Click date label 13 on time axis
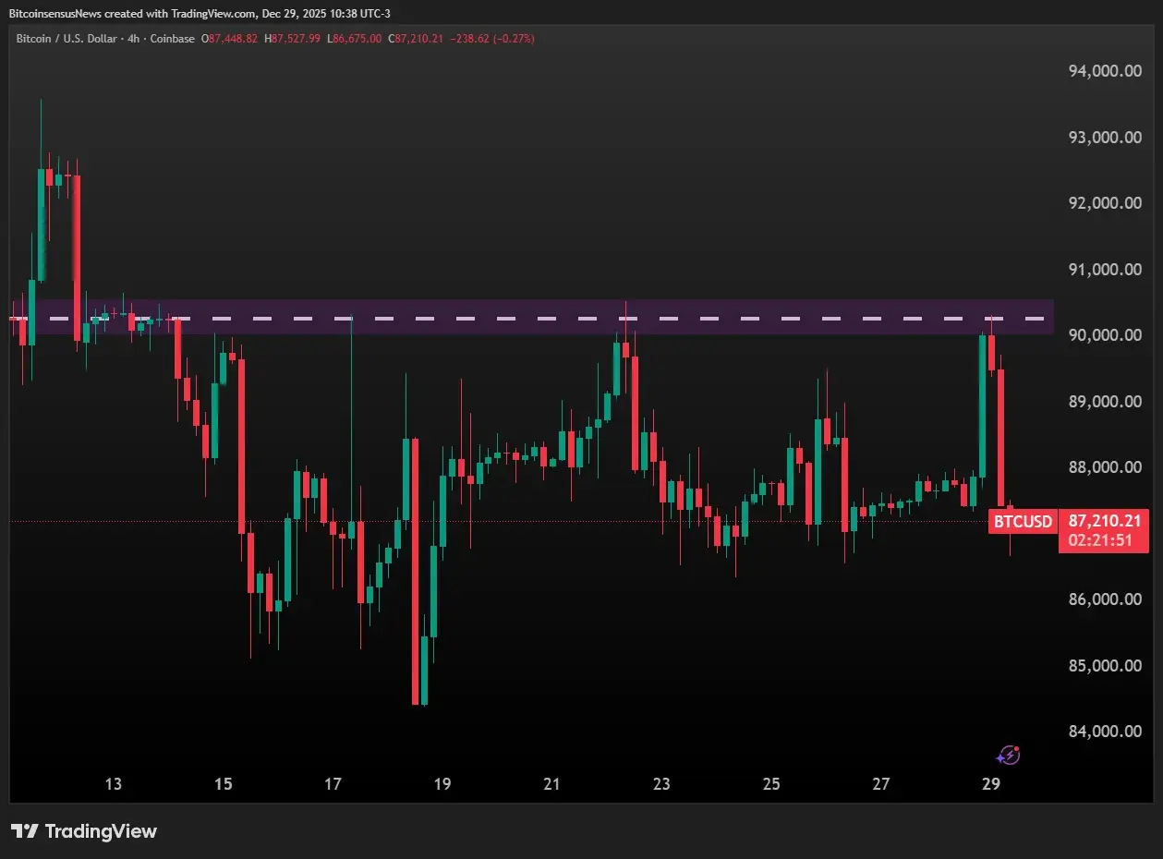 [113, 784]
